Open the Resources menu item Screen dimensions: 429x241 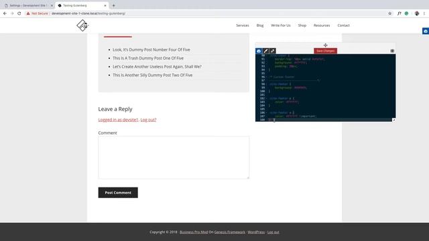coord(322,25)
